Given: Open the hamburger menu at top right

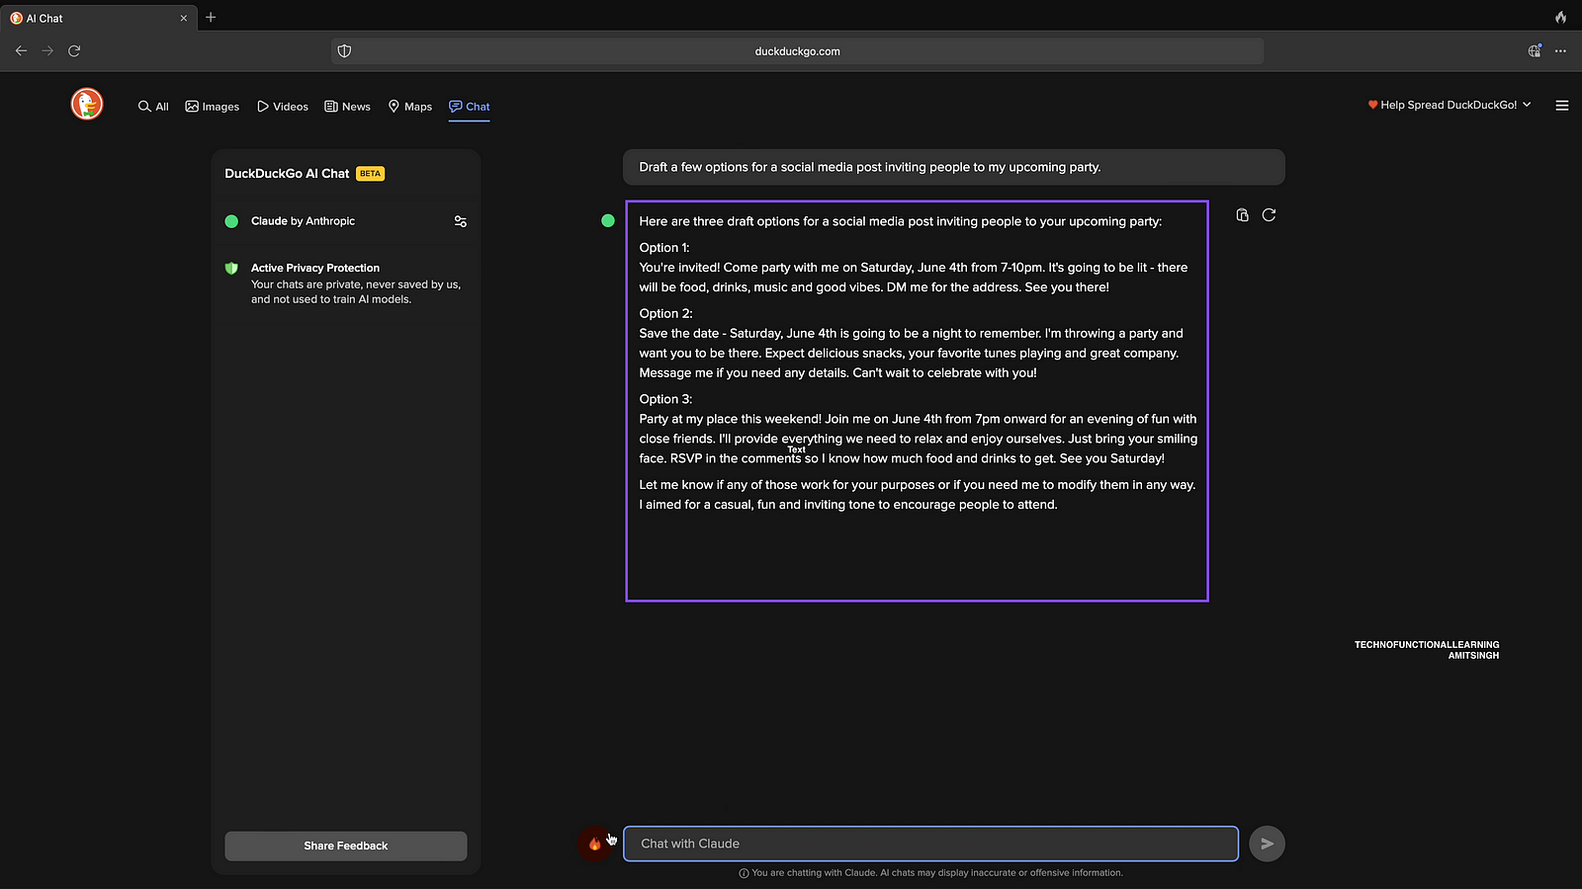Looking at the screenshot, I should pos(1562,106).
